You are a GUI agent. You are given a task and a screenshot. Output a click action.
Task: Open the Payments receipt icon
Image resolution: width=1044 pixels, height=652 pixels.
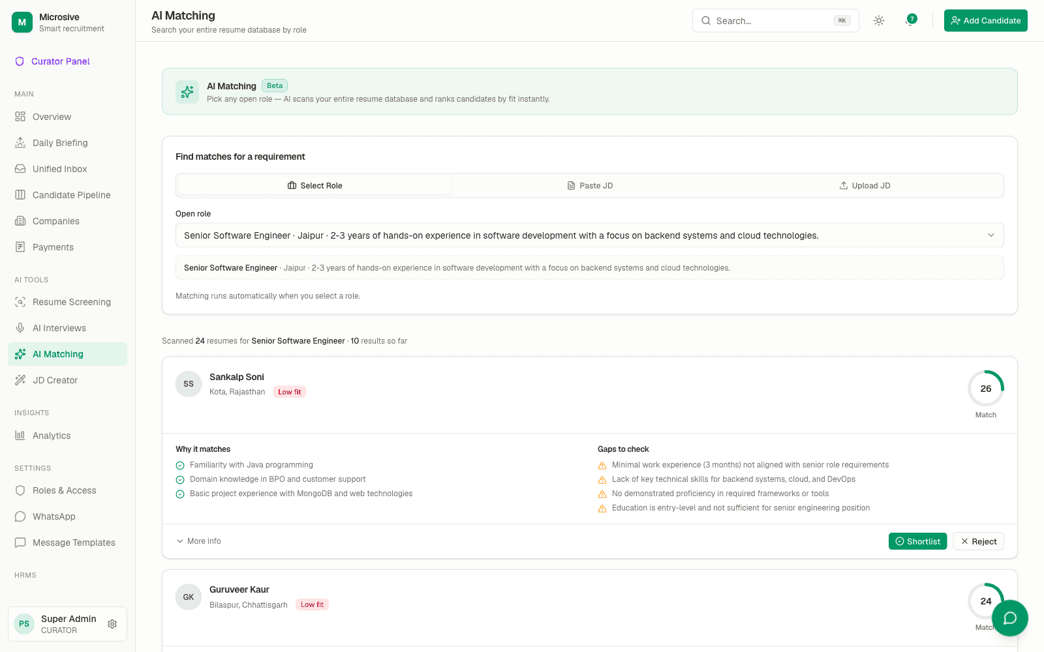pyautogui.click(x=20, y=247)
